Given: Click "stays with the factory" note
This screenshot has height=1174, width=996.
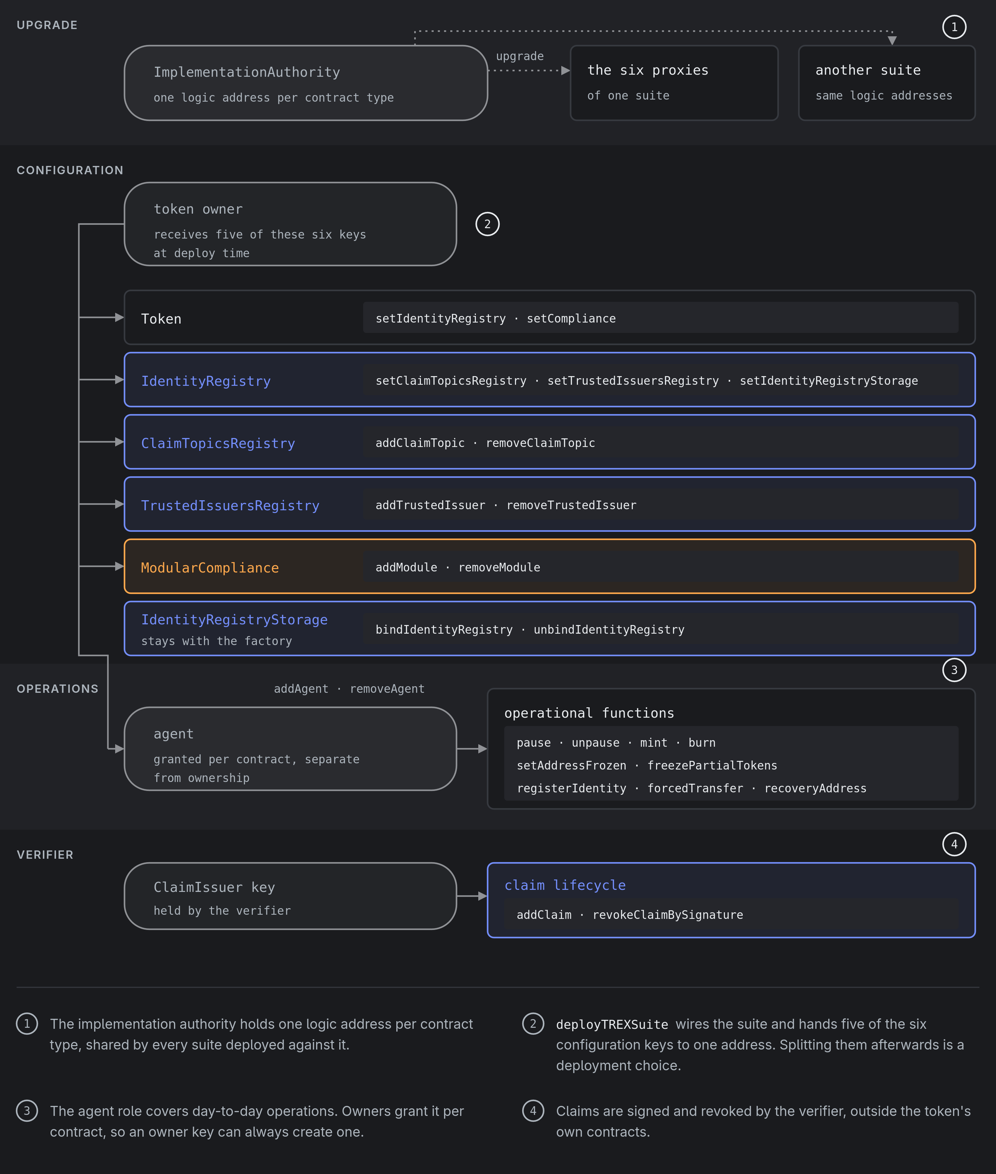Looking at the screenshot, I should (x=216, y=641).
